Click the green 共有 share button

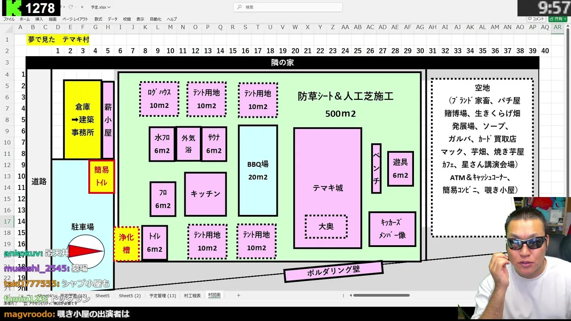(x=558, y=19)
